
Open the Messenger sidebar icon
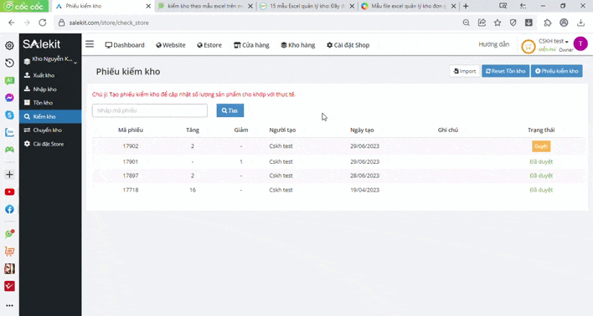9,98
